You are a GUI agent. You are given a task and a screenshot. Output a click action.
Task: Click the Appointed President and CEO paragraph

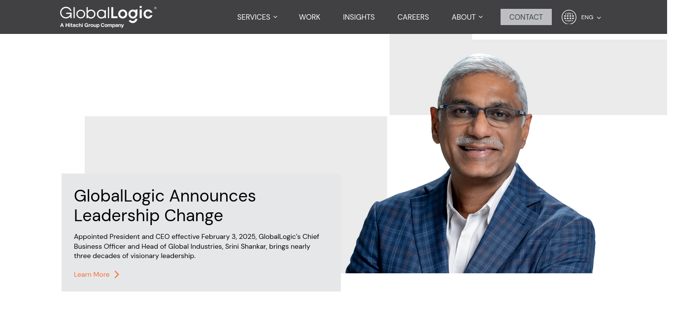point(197,246)
